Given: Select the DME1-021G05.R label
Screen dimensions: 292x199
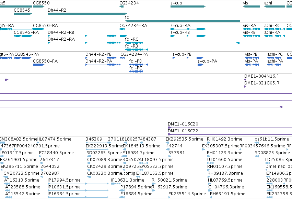Looking at the screenshot, I should click(x=262, y=83).
